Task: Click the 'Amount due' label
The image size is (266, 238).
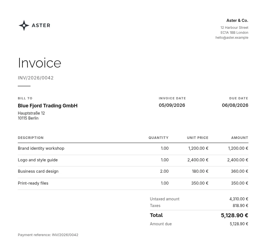Action: [161, 224]
